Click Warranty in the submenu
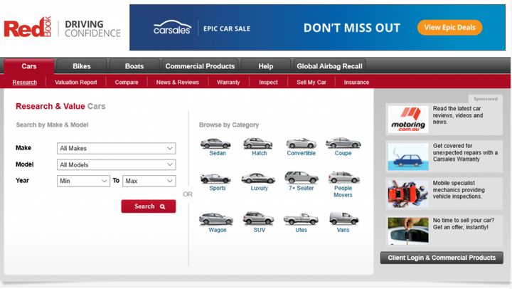 [228, 83]
